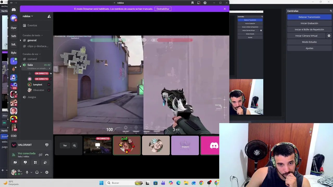Collapse the Canales de voz category
Viewport: 333px width, 187px height.
[31, 54]
